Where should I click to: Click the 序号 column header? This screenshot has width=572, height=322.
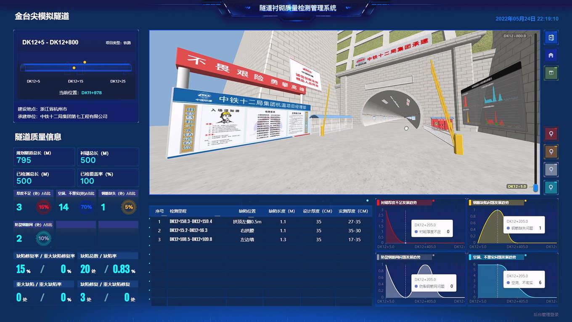tap(159, 211)
